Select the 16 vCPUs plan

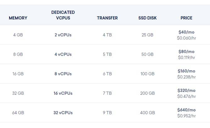[x=63, y=93]
